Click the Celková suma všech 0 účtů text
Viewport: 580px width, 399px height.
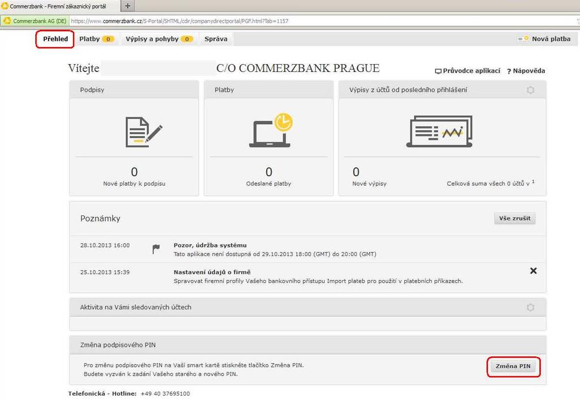tap(491, 183)
